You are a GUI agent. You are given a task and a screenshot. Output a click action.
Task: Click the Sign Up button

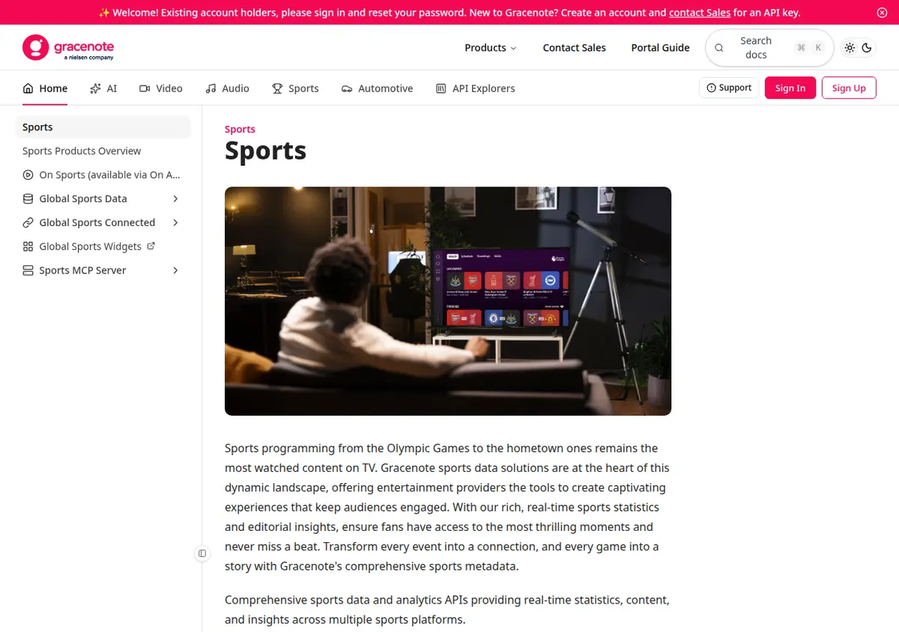pyautogui.click(x=849, y=88)
